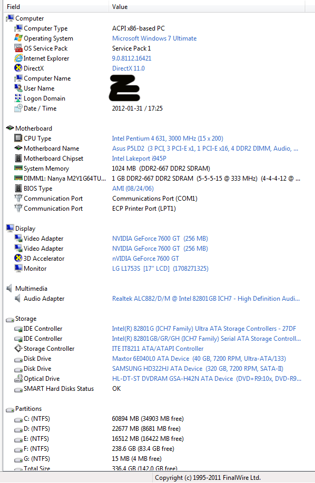Open the nVIDIA GeForce 7600 GT link
Screen dimensions: 315x483
(145, 258)
